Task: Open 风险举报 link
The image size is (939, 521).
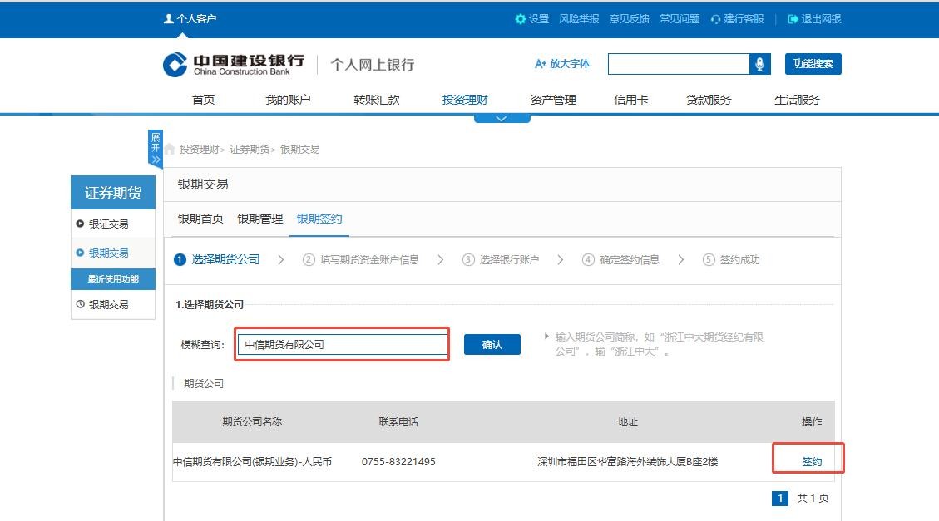Action: coord(579,19)
